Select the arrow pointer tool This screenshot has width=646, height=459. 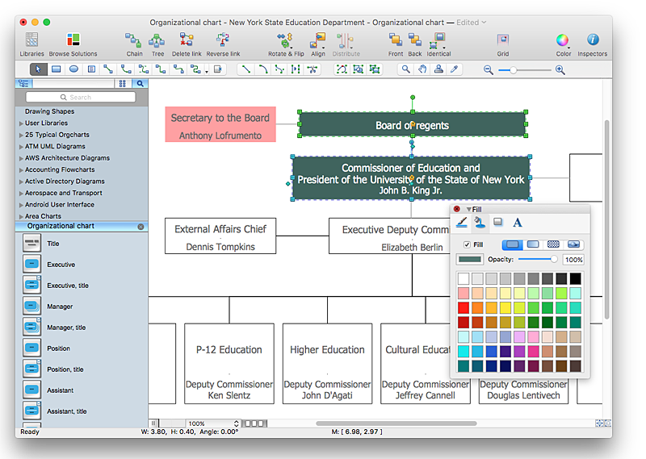point(38,69)
